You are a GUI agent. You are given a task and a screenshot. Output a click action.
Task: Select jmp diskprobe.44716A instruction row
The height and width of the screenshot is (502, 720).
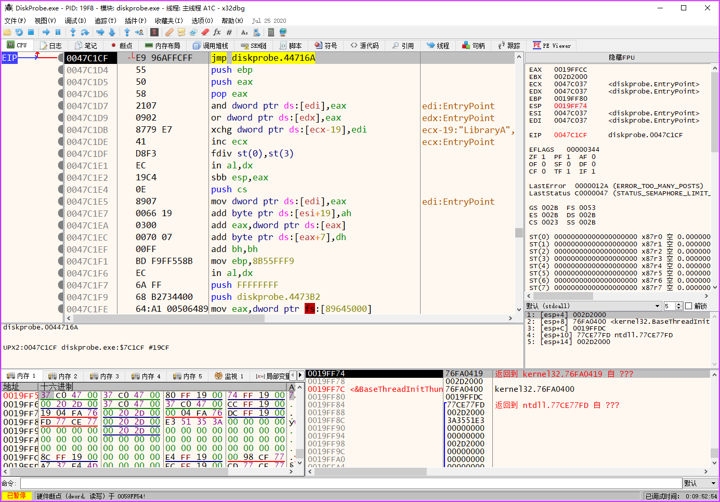pos(263,58)
